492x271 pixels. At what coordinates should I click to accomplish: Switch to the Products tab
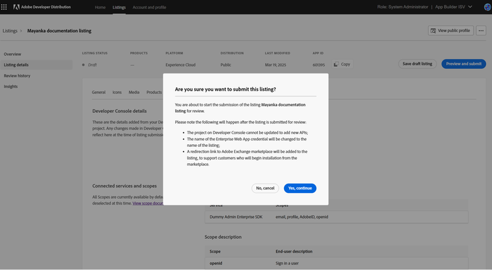(154, 93)
